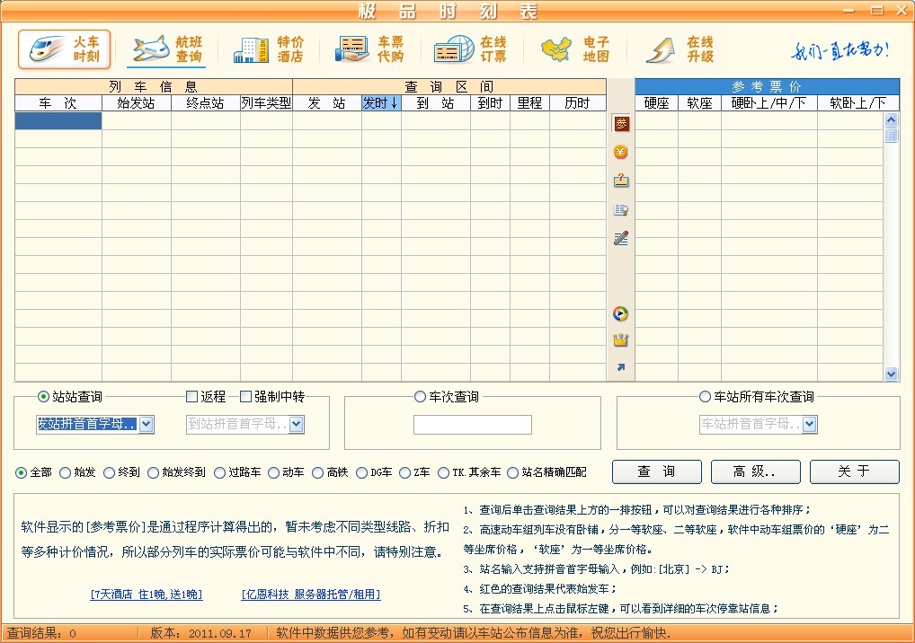Enable the 返程 return trip checkbox
Viewport: 915px width, 643px height.
pyautogui.click(x=191, y=397)
